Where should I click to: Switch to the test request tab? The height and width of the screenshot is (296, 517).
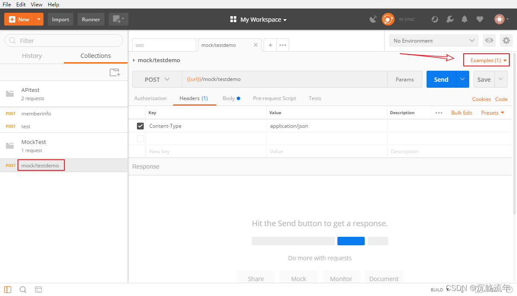(164, 45)
